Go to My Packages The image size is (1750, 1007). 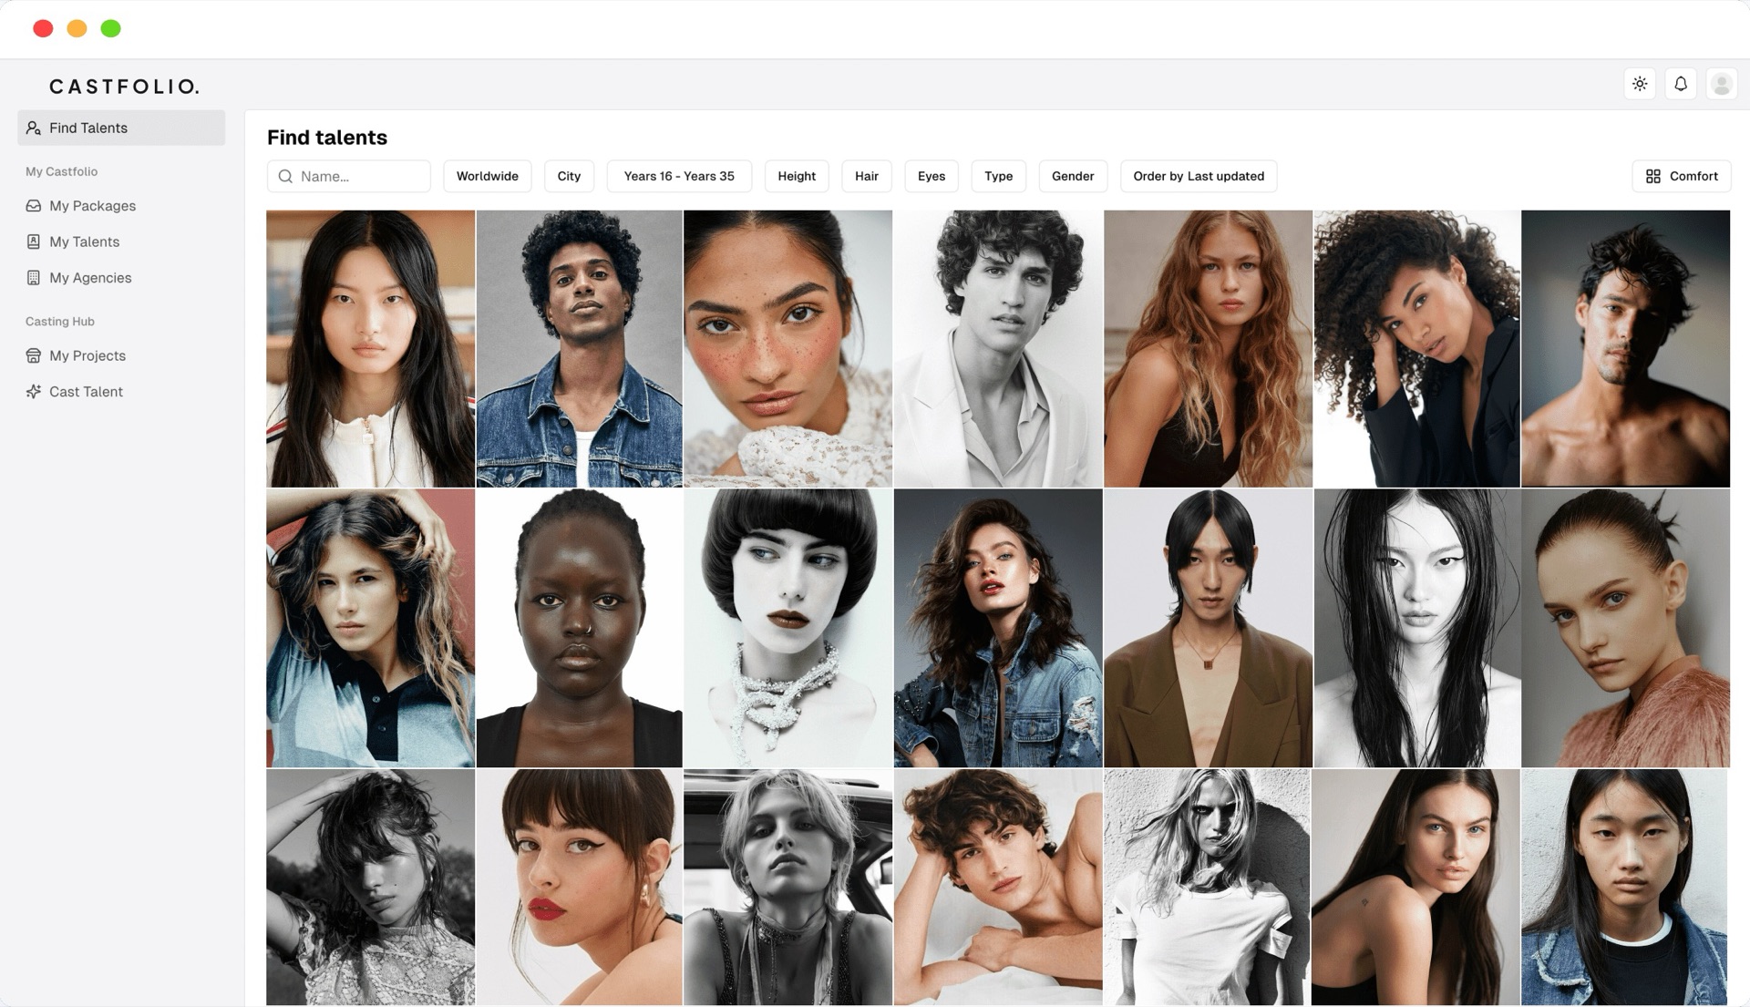[92, 206]
